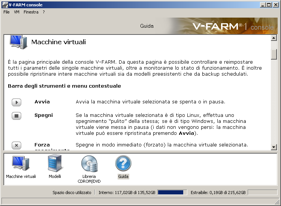The width and height of the screenshot is (281, 206).
Task: Click 'Interno: 117,02GB di 135,52GB' status text
Action: 127,193
